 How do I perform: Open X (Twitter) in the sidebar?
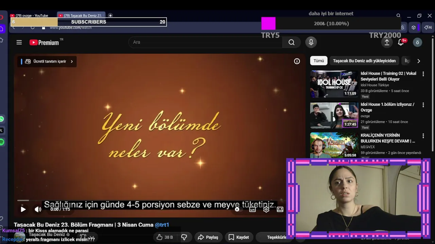tap(2, 130)
